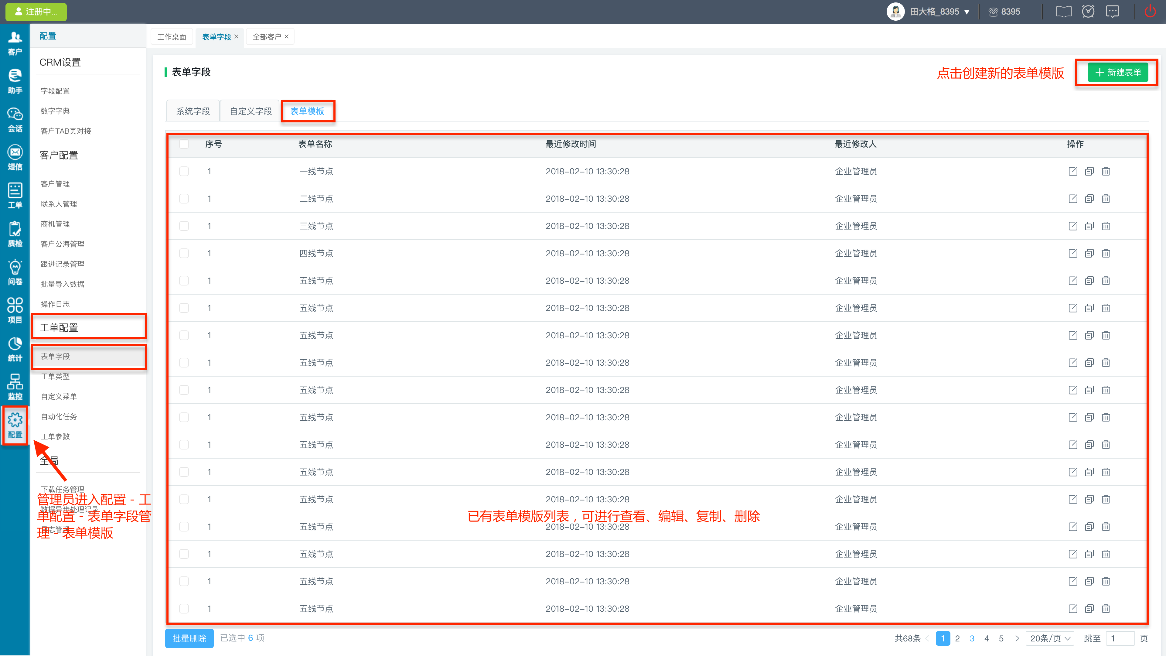Go to page 2
Viewport: 1166px width, 656px height.
957,638
